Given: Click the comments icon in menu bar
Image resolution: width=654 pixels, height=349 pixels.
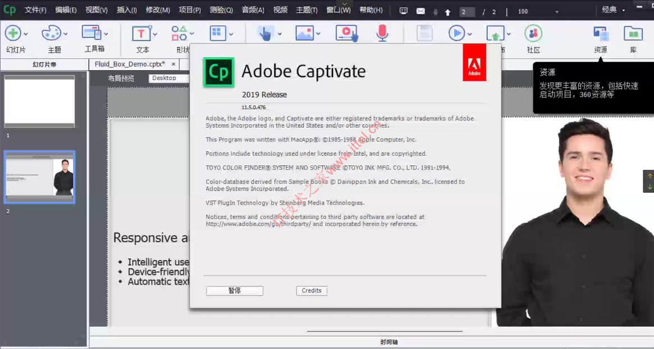Looking at the screenshot, I should point(403,11).
